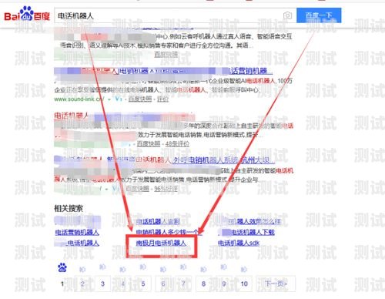Click the current page number 1
The width and height of the screenshot is (385, 299).
click(x=62, y=284)
